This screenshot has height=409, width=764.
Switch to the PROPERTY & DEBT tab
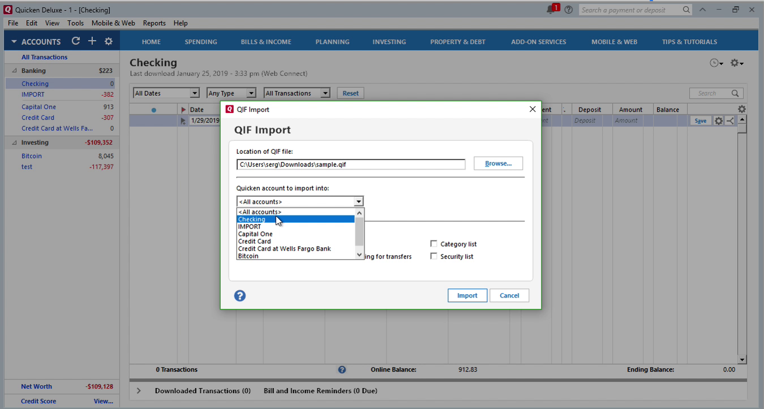coord(458,42)
